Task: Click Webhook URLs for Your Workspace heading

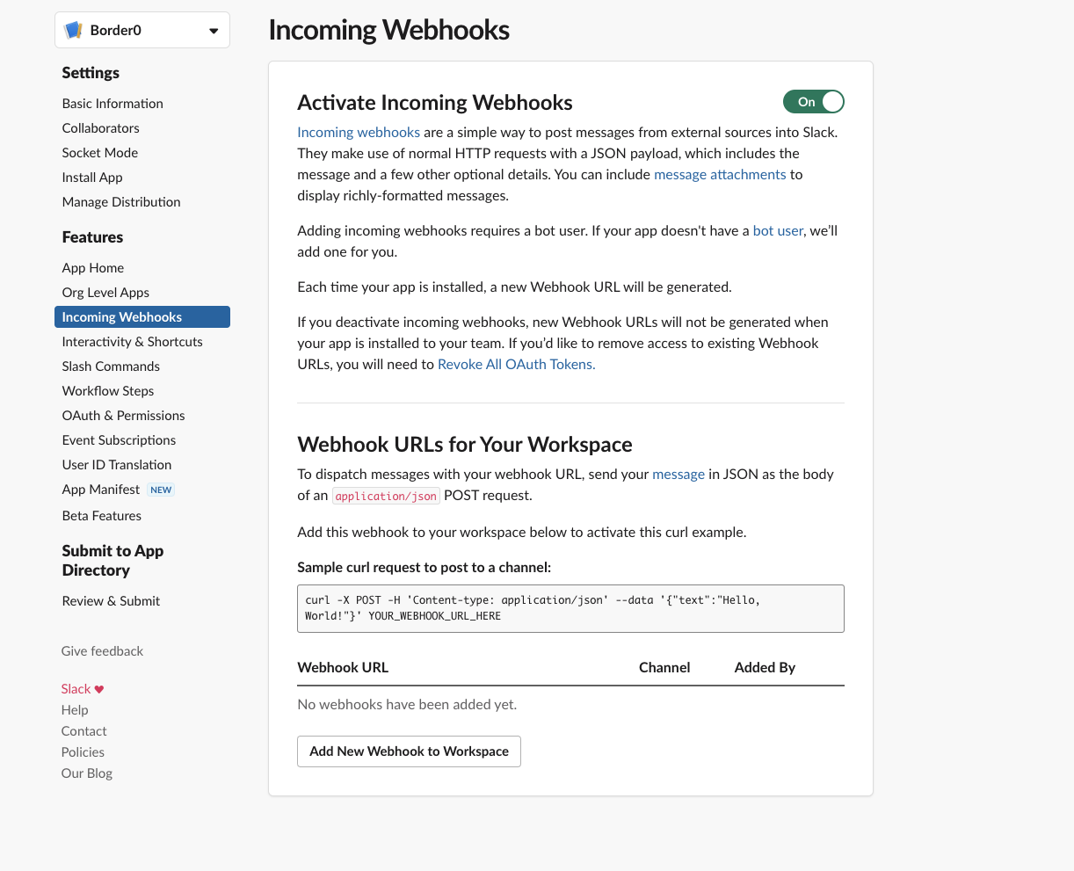Action: pos(465,445)
